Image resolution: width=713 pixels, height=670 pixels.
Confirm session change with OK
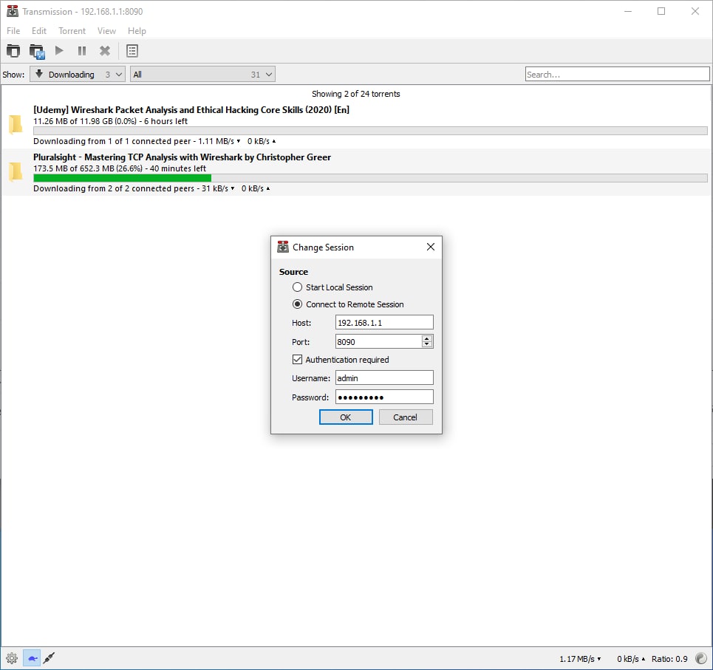pyautogui.click(x=346, y=417)
